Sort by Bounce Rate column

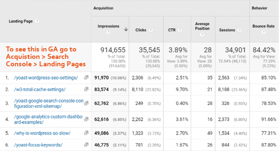264,26
